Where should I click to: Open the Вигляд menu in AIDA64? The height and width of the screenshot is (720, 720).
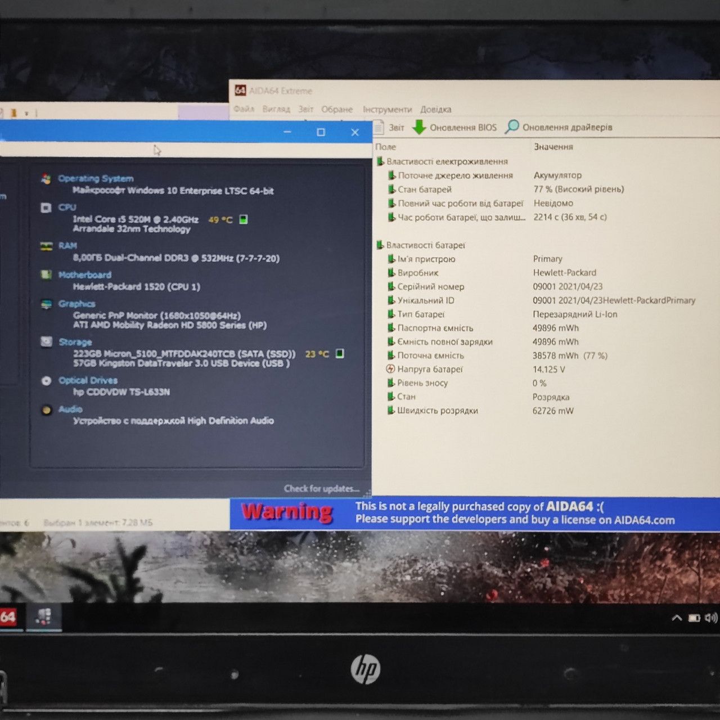tap(276, 109)
